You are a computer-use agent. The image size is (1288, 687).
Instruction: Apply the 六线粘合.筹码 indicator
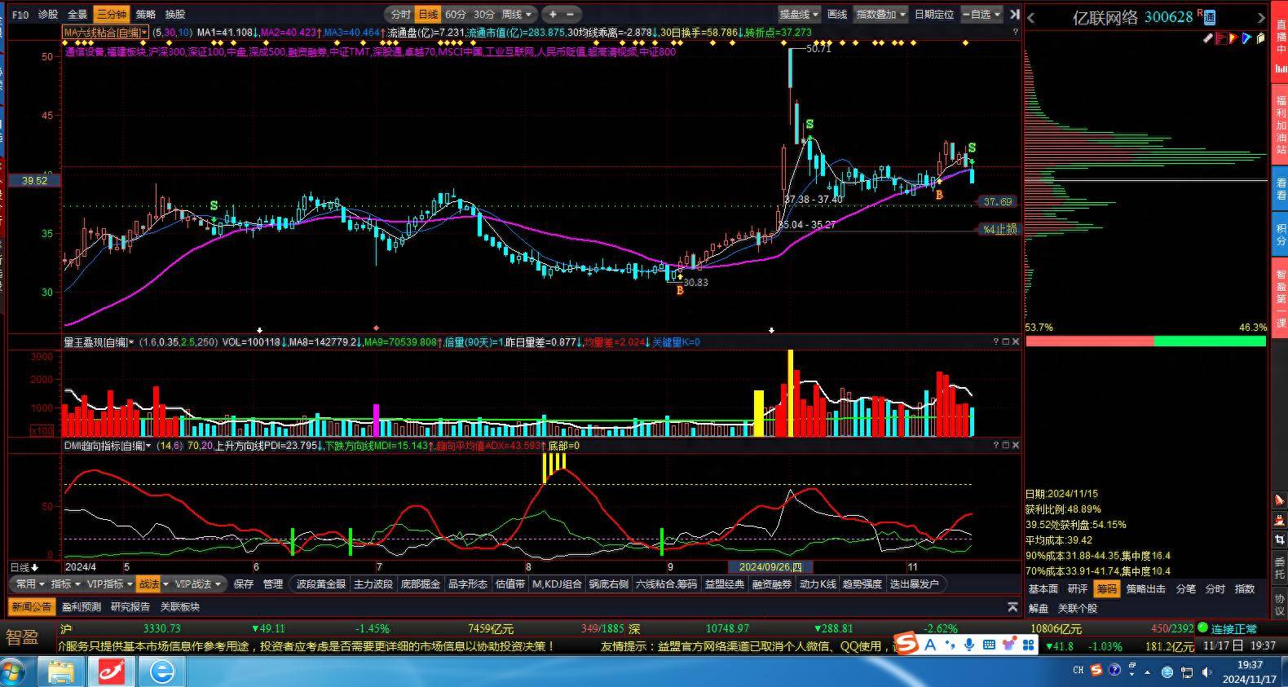(x=666, y=584)
